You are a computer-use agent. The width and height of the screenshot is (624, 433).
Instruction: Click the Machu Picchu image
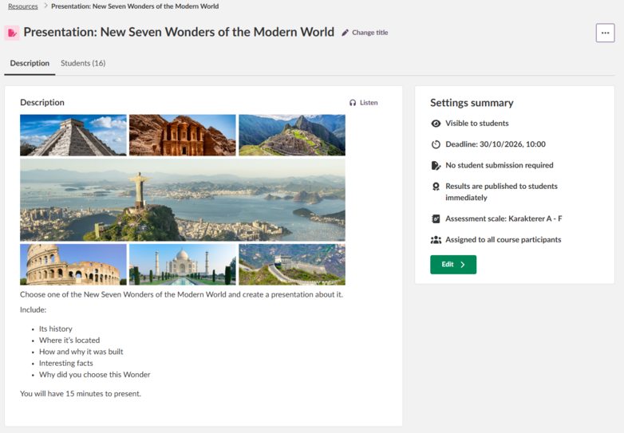292,136
